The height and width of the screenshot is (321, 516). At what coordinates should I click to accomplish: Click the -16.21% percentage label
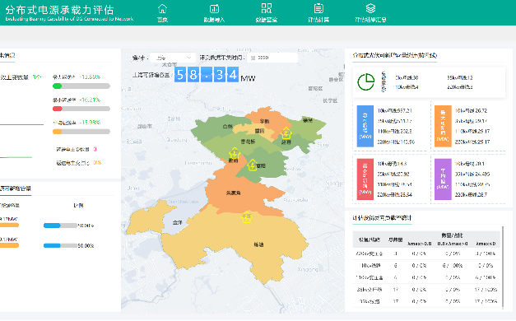pyautogui.click(x=90, y=100)
